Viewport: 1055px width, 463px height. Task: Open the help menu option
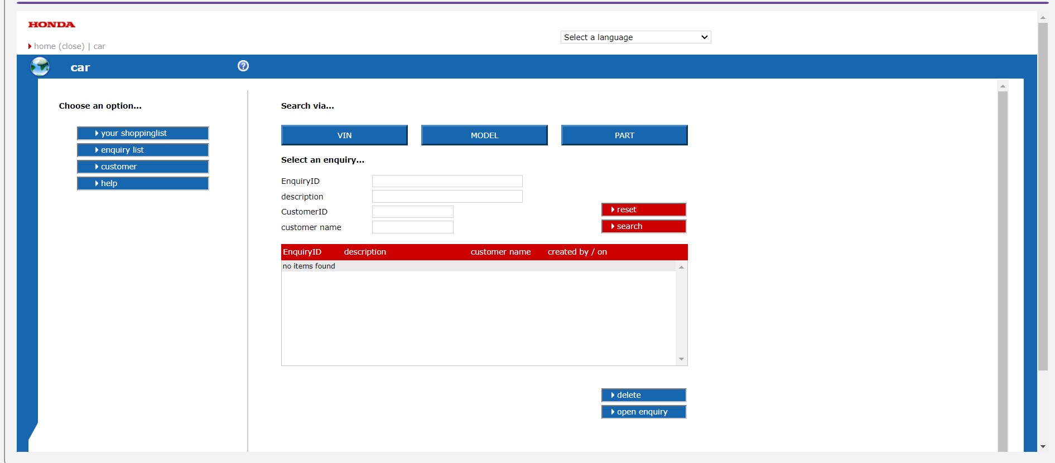[x=143, y=183]
